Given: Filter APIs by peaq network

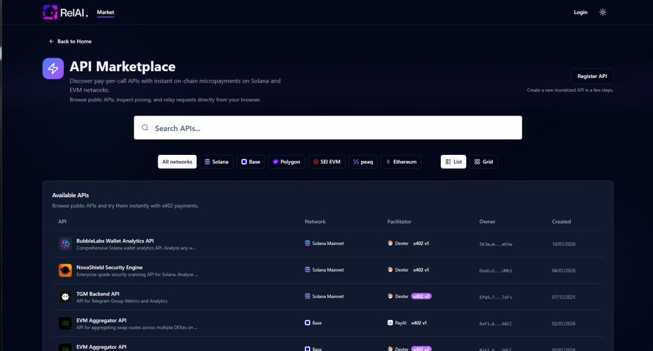Looking at the screenshot, I should click(x=363, y=161).
